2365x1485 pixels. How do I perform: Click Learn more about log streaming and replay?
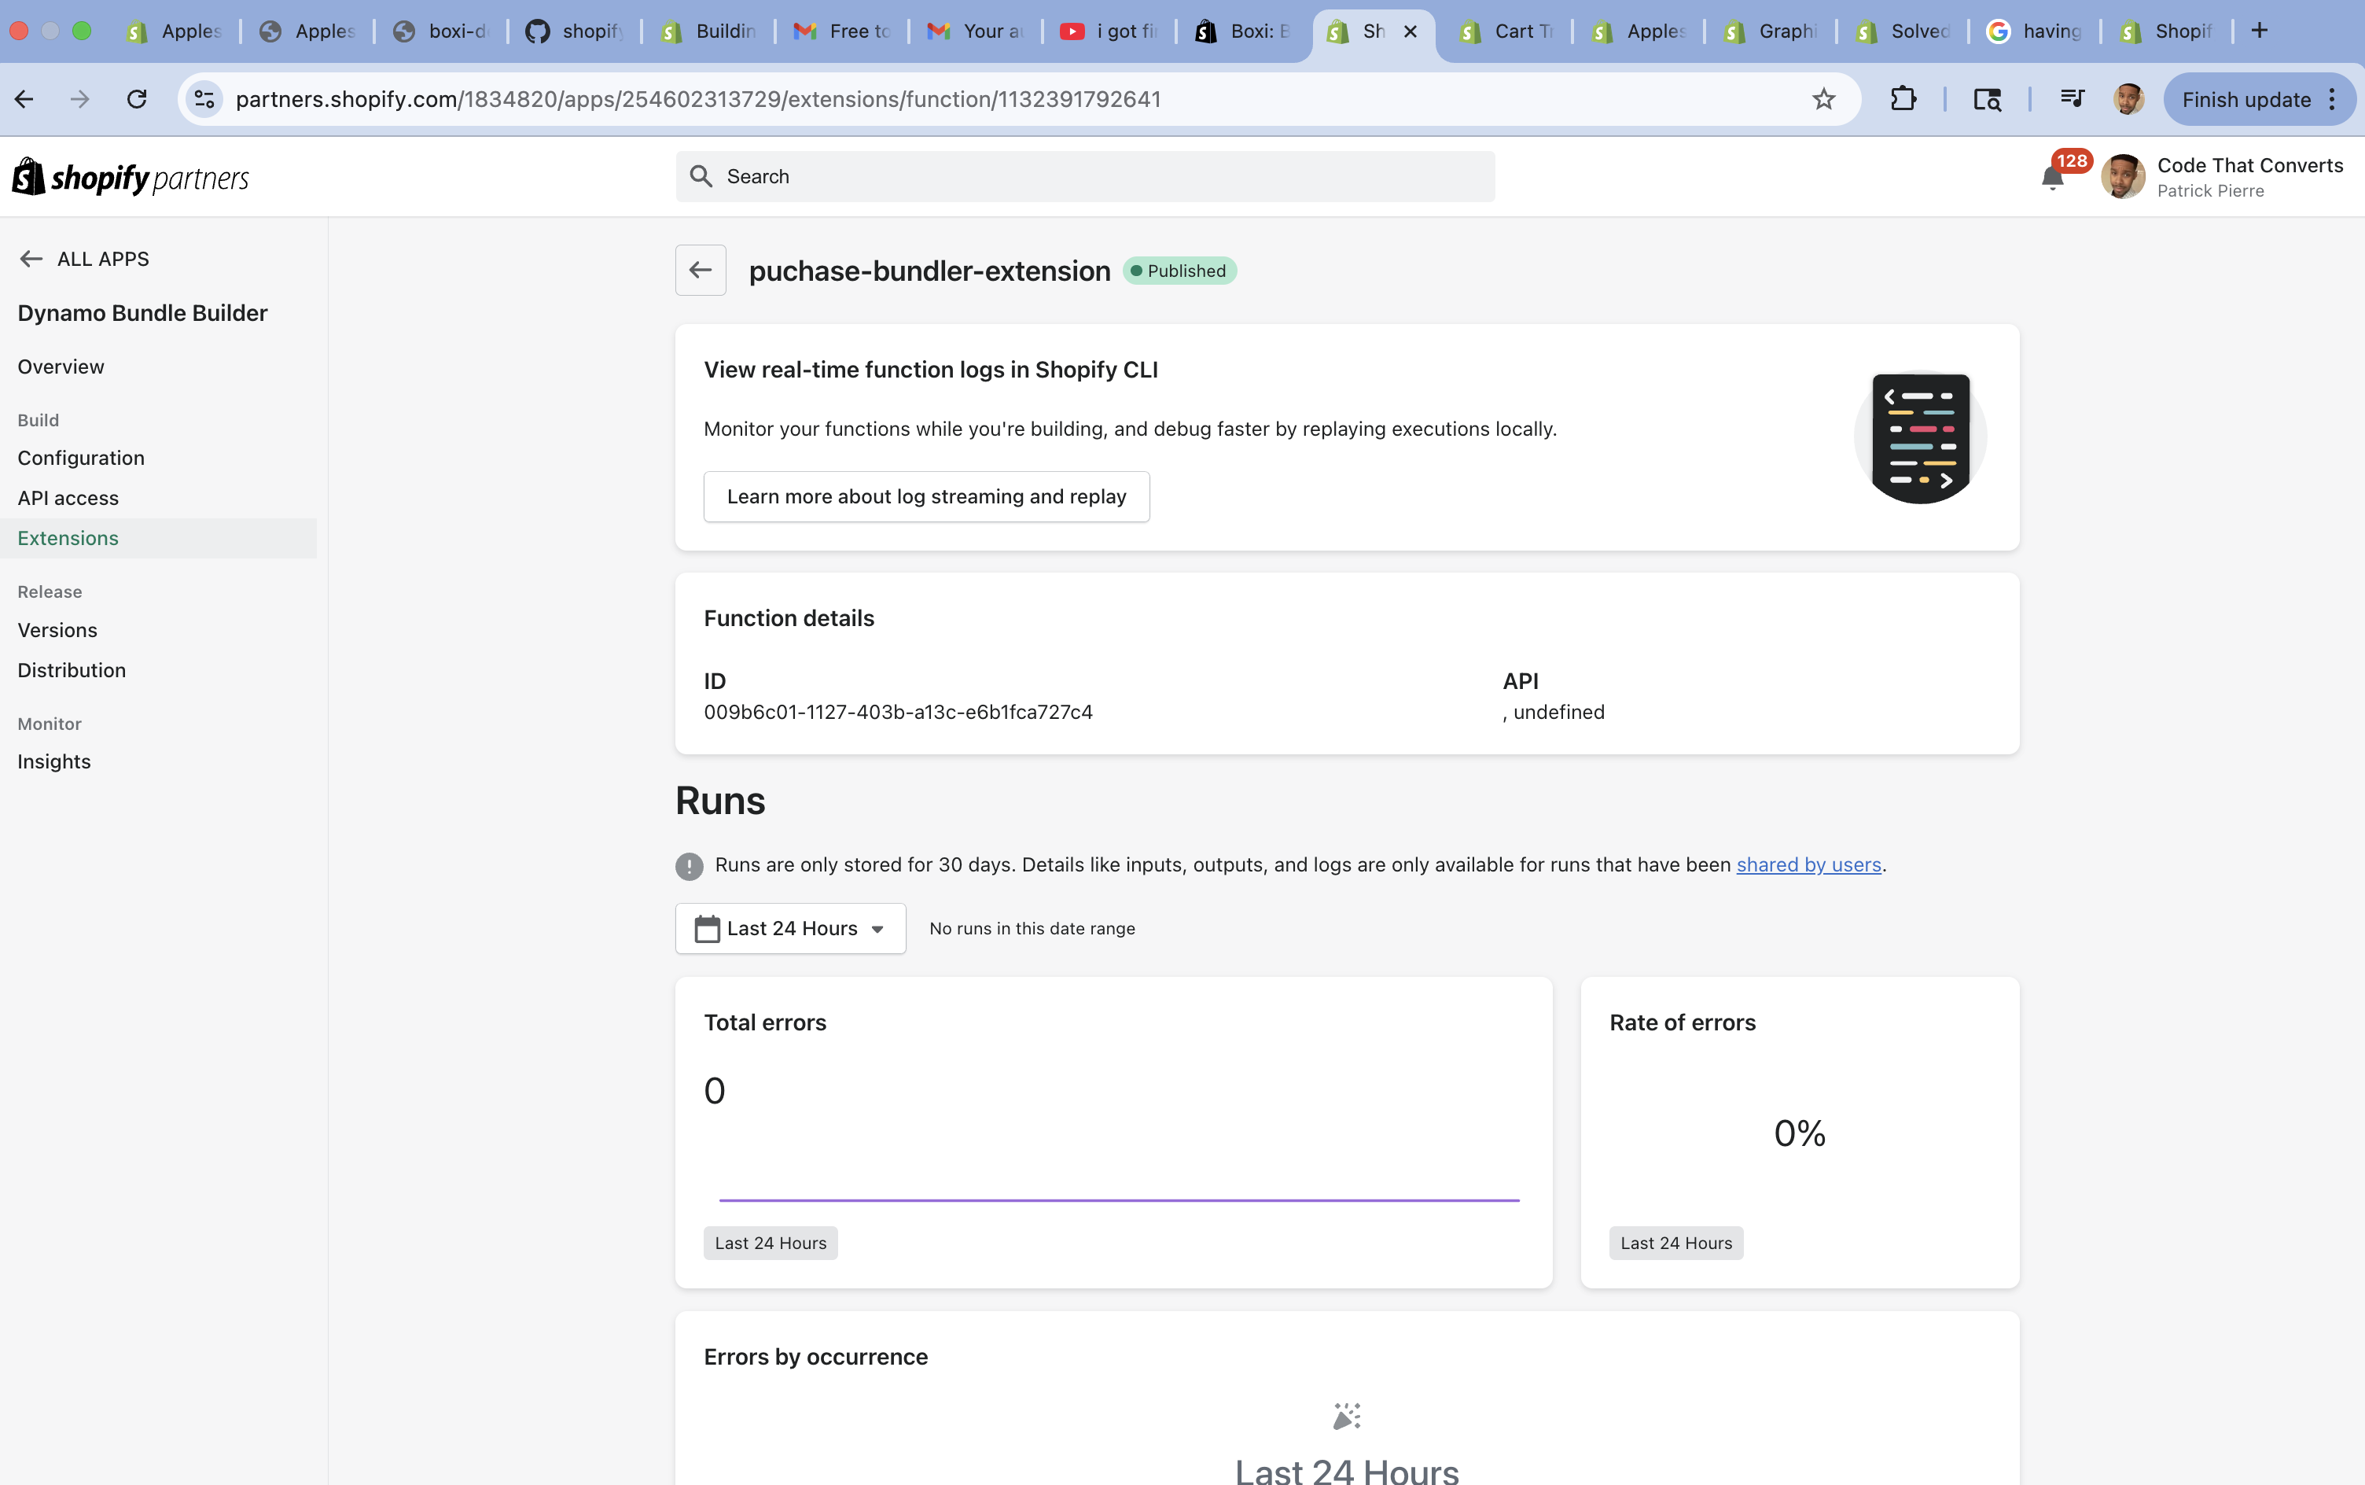(x=925, y=497)
